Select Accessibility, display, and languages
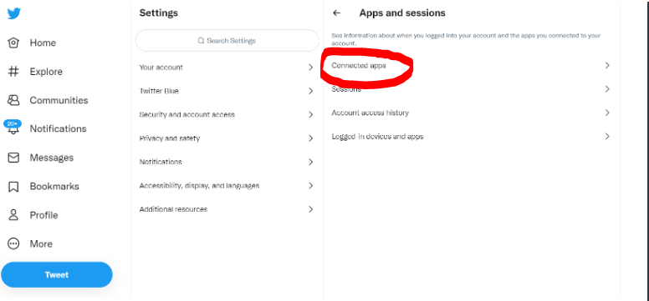This screenshot has height=301, width=649. pyautogui.click(x=227, y=186)
